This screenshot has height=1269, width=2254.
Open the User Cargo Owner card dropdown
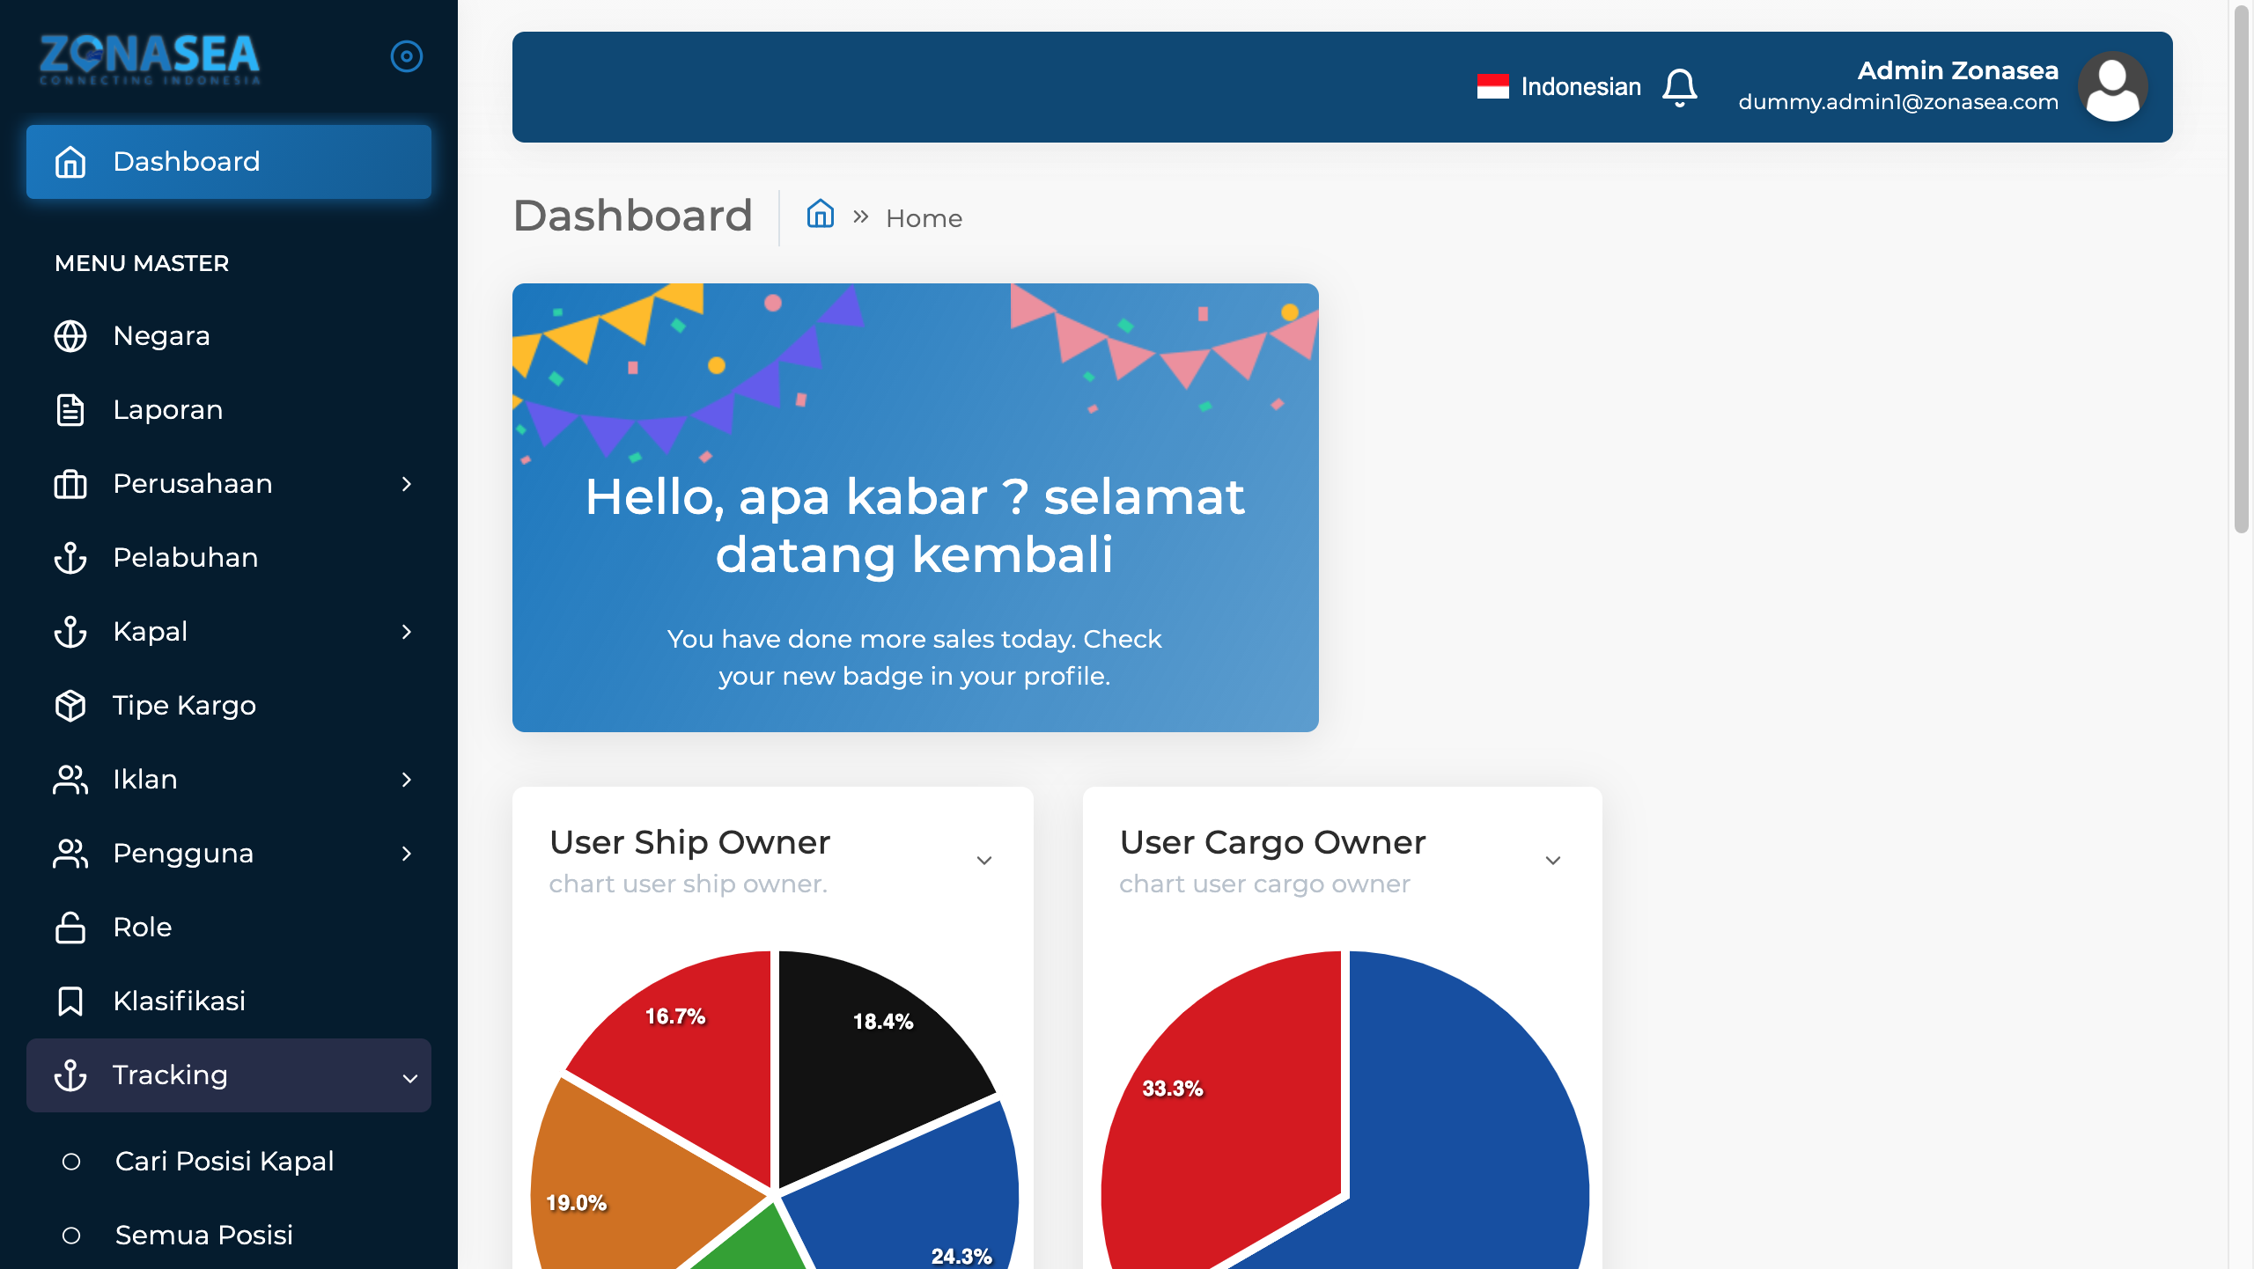pos(1553,861)
